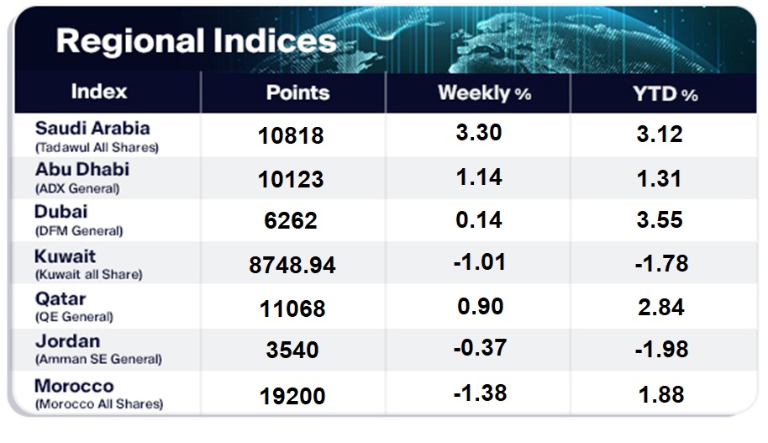Click the Saudi Arabia index name
The image size is (768, 443).
92,129
